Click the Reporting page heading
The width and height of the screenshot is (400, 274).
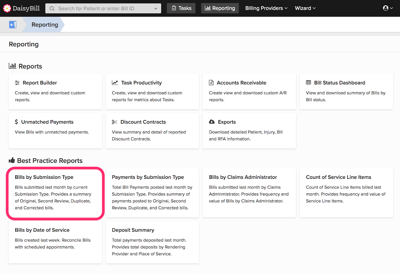[x=24, y=44]
